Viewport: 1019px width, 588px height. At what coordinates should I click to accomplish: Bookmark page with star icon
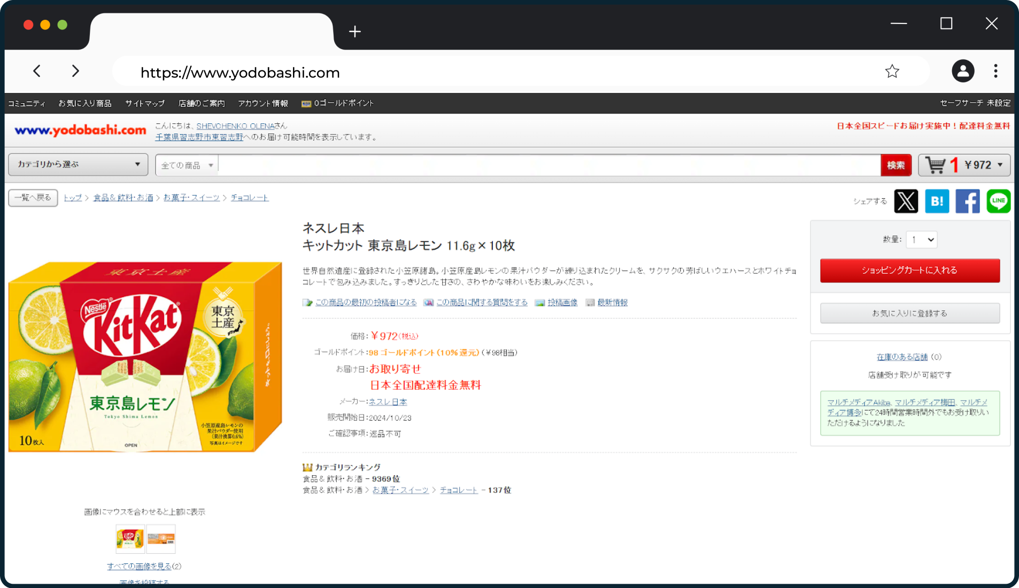tap(892, 72)
